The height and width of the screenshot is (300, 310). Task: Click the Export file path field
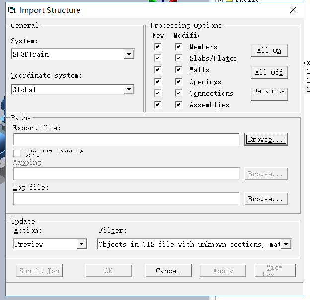tap(127, 139)
